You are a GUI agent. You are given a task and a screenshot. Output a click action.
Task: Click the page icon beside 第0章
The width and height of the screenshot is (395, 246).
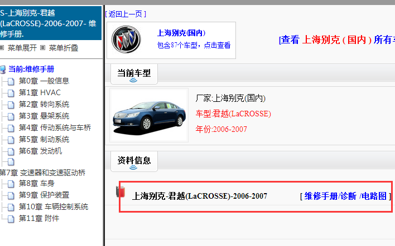click(x=11, y=81)
